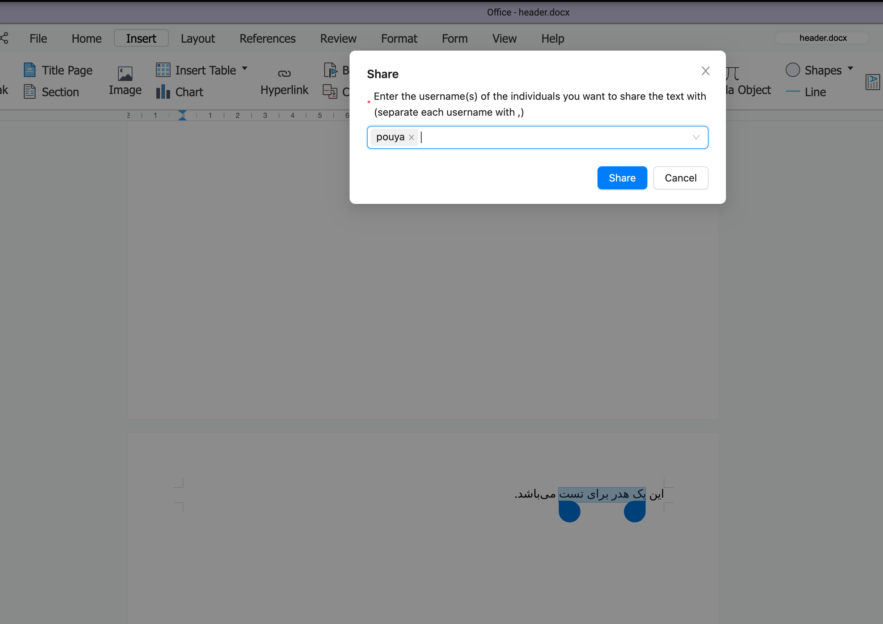The height and width of the screenshot is (624, 883).
Task: Remove the pouya username tag
Action: point(411,137)
